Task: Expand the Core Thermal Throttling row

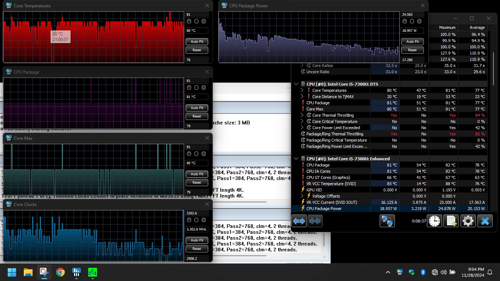Action: point(302,115)
